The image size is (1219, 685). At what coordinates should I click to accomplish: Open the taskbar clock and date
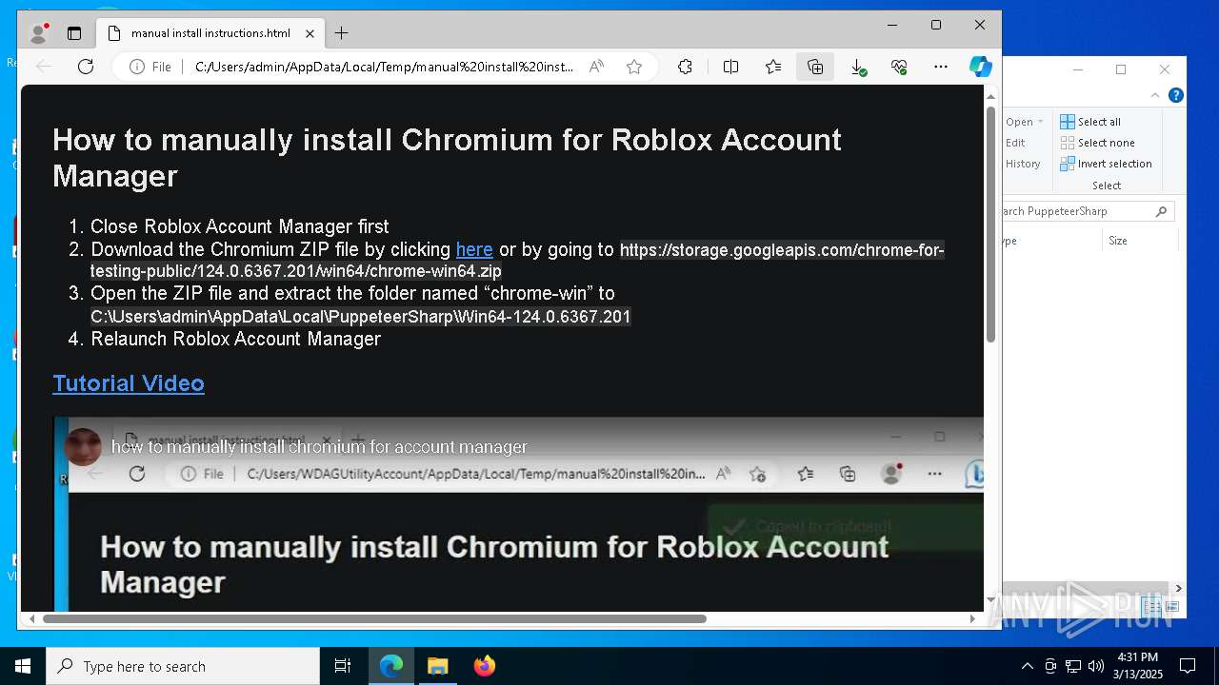tap(1137, 666)
